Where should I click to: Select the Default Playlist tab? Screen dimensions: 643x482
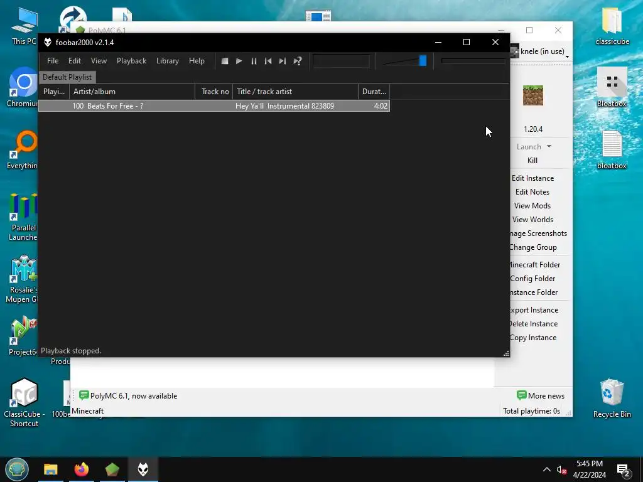(67, 77)
